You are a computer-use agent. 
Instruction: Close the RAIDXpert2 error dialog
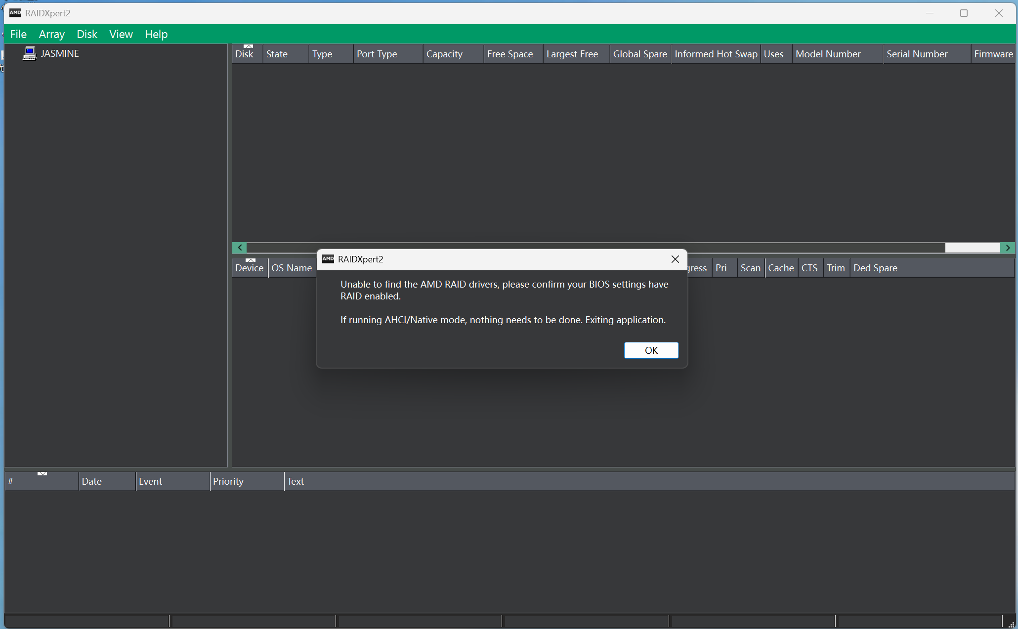675,259
